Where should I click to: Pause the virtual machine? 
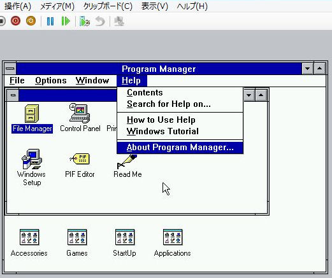pyautogui.click(x=50, y=21)
